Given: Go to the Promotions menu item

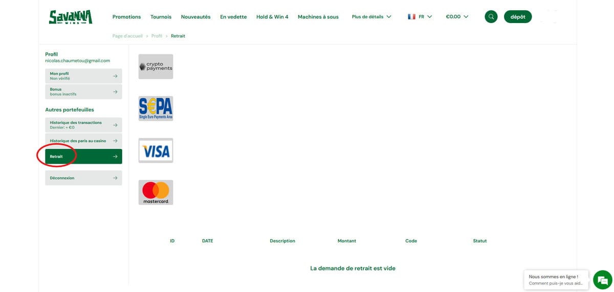Looking at the screenshot, I should (126, 17).
